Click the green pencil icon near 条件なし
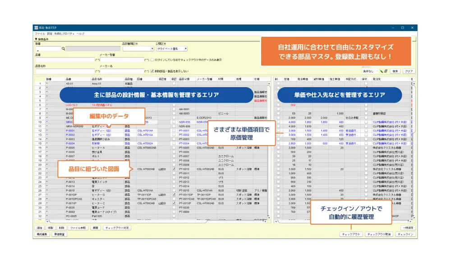This screenshot has width=451, height=261. (x=381, y=71)
